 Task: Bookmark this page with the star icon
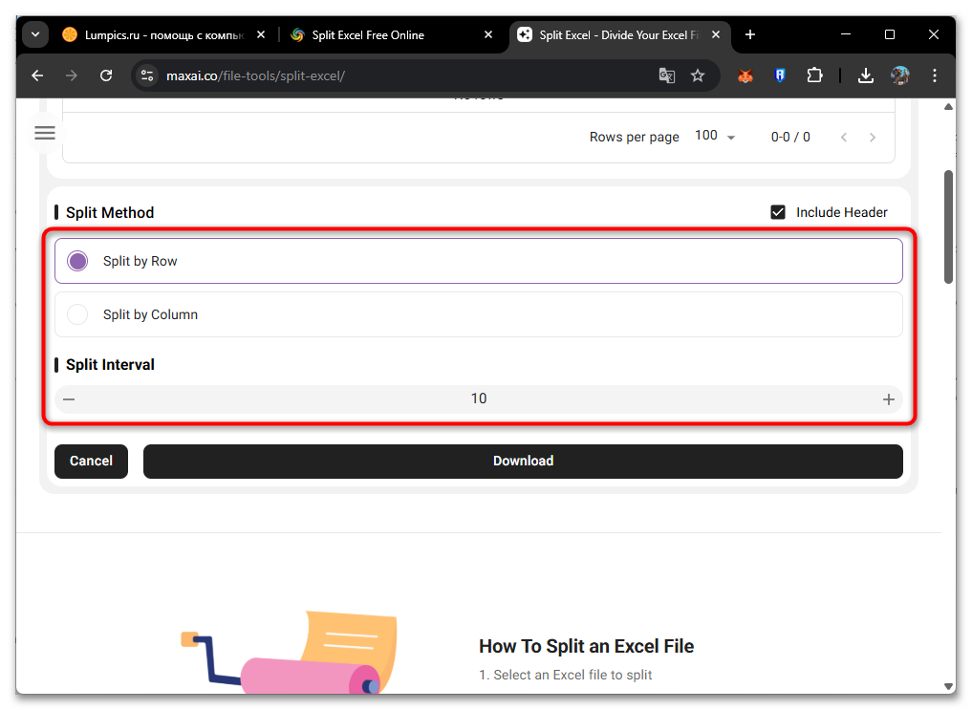698,75
